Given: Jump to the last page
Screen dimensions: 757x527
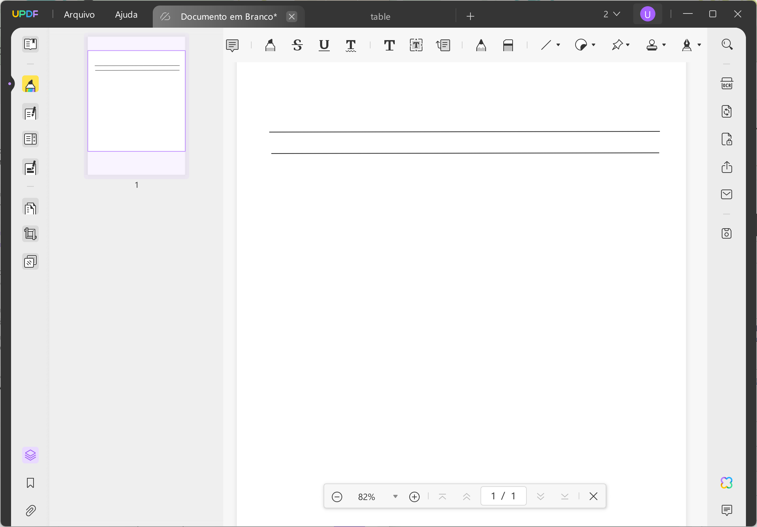Looking at the screenshot, I should 565,496.
